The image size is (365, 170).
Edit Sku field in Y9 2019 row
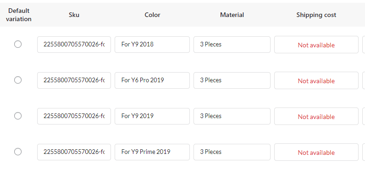coord(74,116)
